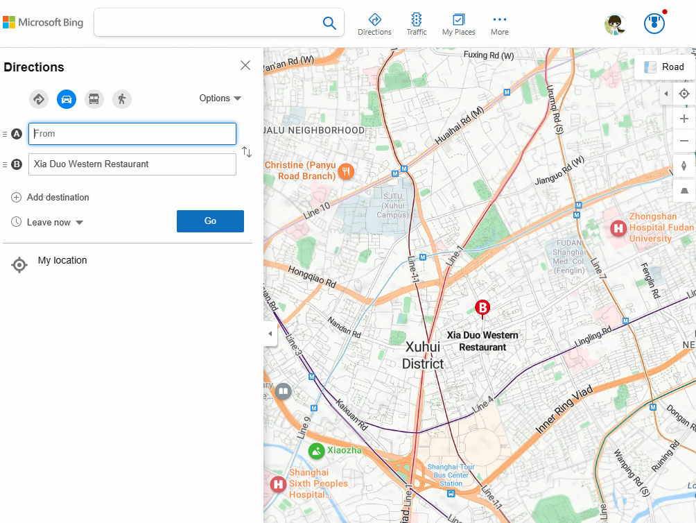
Task: Click the Zhongshan Hospital H marker
Action: pos(618,228)
